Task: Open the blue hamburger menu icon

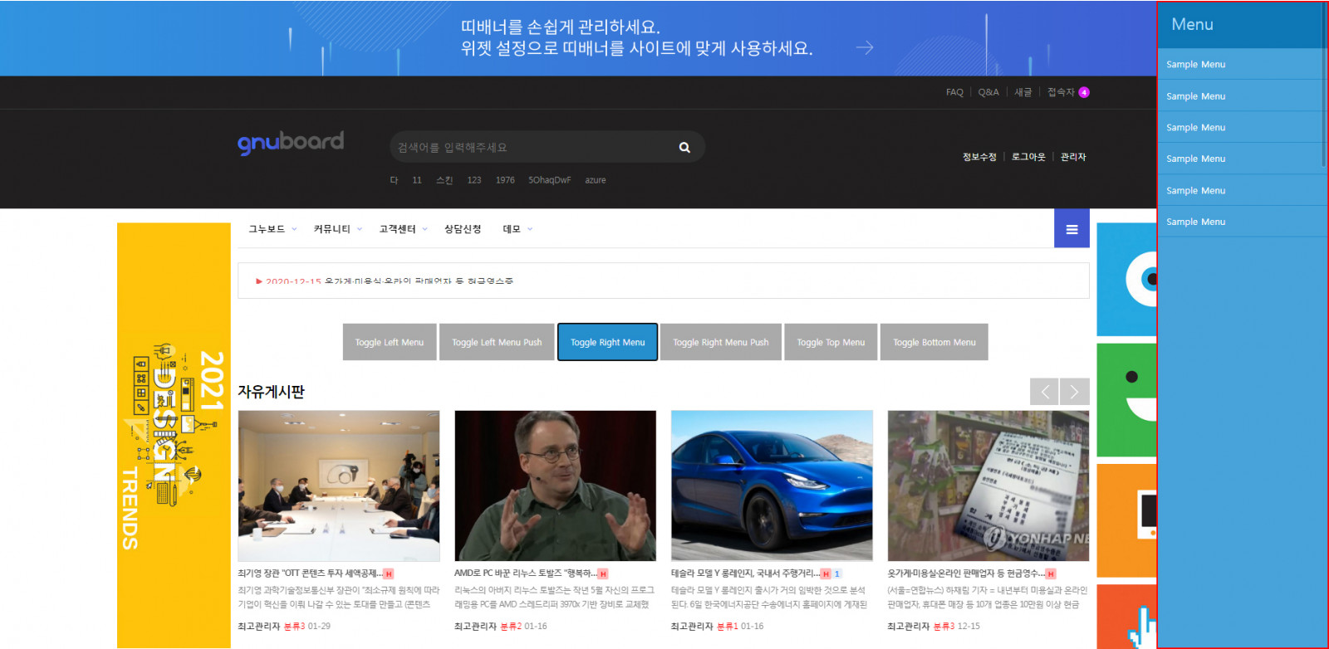Action: (x=1072, y=229)
